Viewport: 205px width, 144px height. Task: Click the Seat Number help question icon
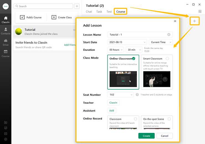pos(137,95)
